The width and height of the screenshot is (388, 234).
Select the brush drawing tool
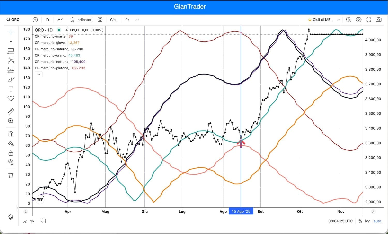coord(11,79)
